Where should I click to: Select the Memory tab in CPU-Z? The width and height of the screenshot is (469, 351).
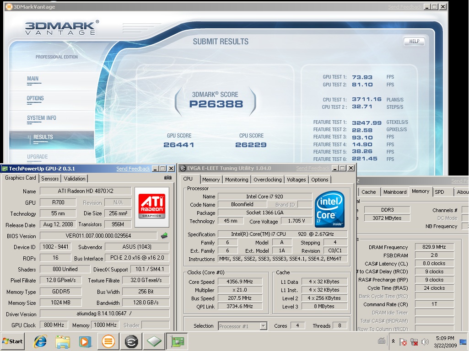coord(420,191)
